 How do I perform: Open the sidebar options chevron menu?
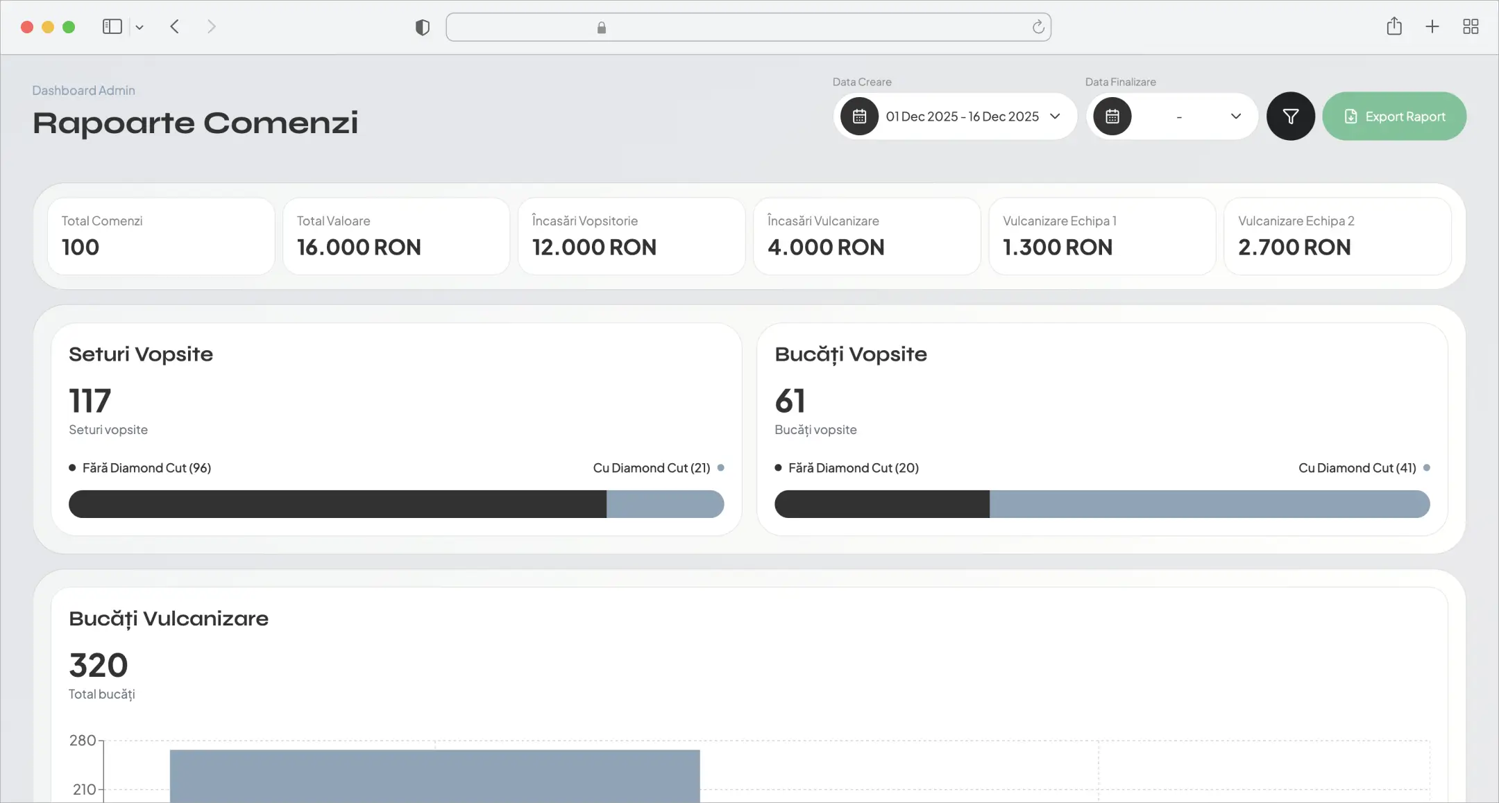click(139, 27)
